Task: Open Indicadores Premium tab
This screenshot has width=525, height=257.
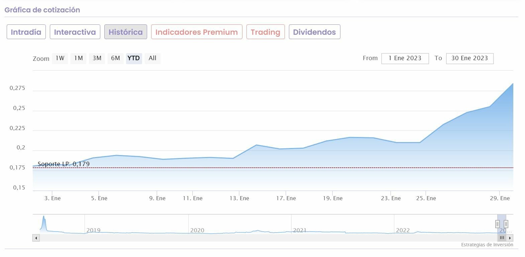Action: click(197, 32)
